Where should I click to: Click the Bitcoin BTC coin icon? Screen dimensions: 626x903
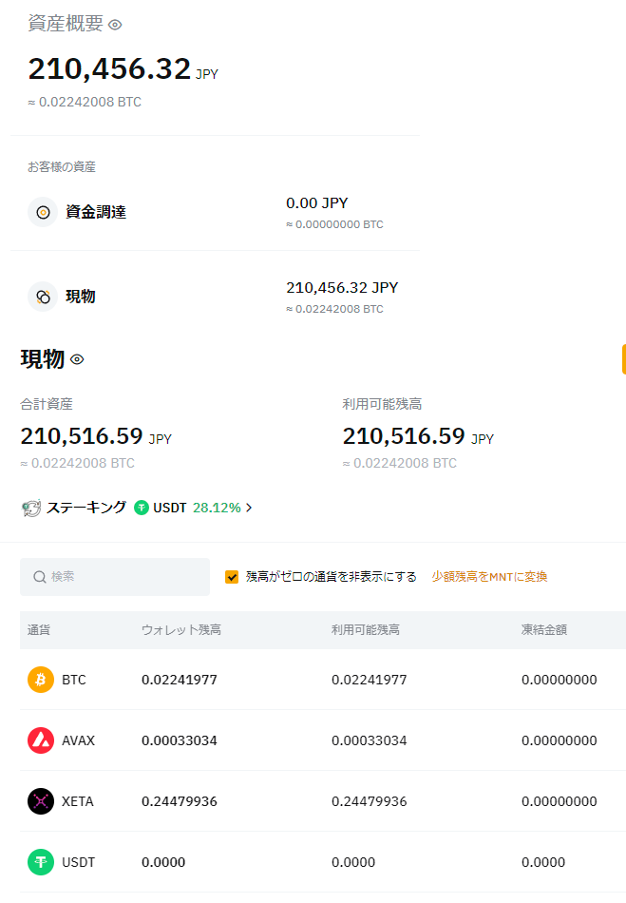point(41,680)
